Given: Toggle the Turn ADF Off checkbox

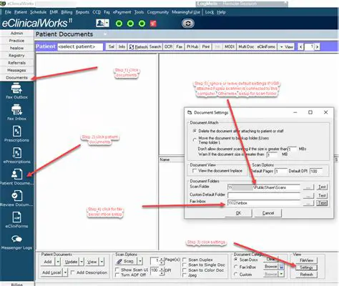Looking at the screenshot, I should click(117, 275).
